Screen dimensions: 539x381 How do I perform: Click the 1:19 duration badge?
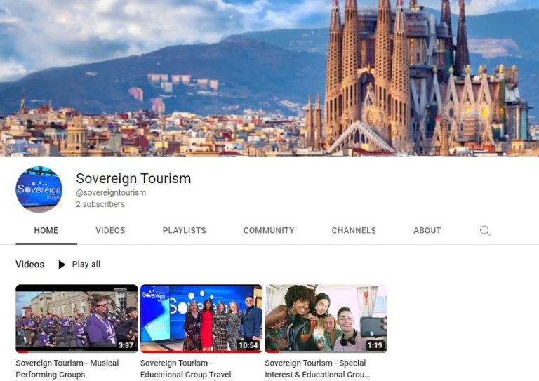[375, 345]
